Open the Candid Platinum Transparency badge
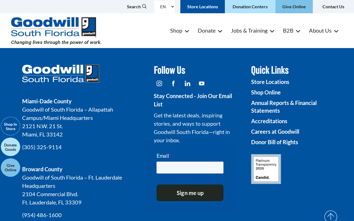Viewport: 354px width, 221px height. (x=266, y=169)
